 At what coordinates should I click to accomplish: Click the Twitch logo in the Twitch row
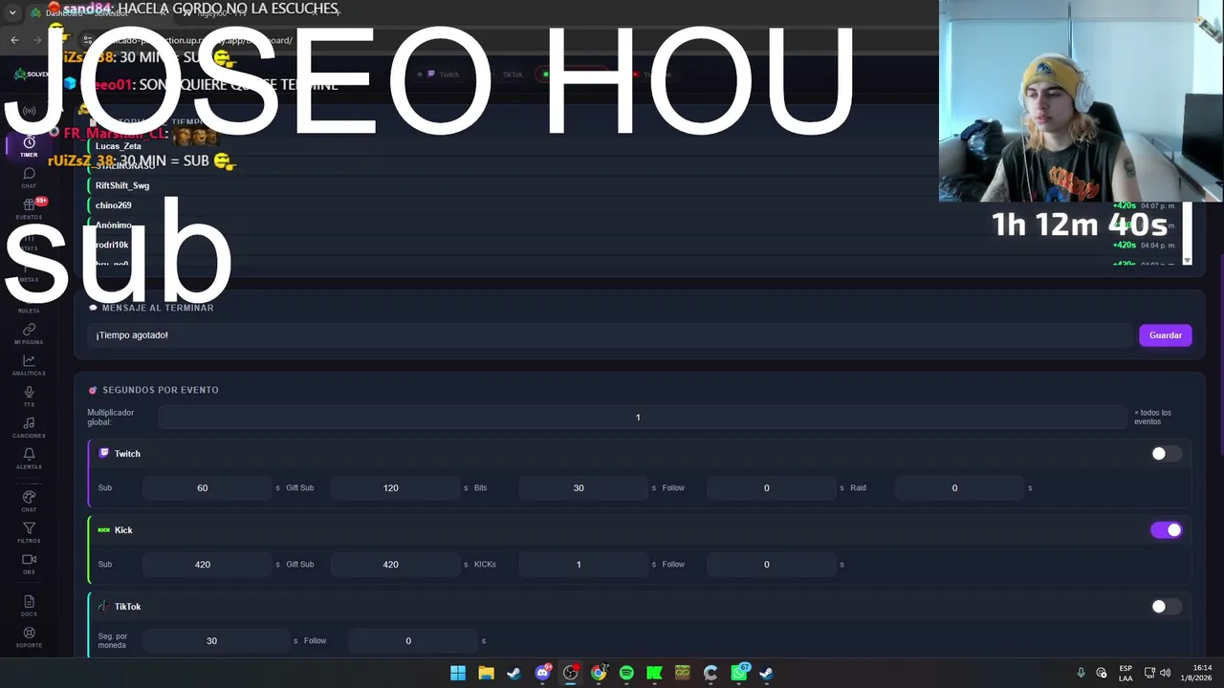coord(104,453)
